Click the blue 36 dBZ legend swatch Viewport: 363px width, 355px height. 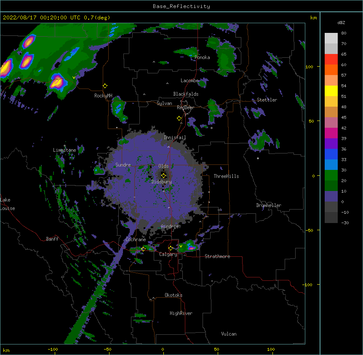(331, 154)
